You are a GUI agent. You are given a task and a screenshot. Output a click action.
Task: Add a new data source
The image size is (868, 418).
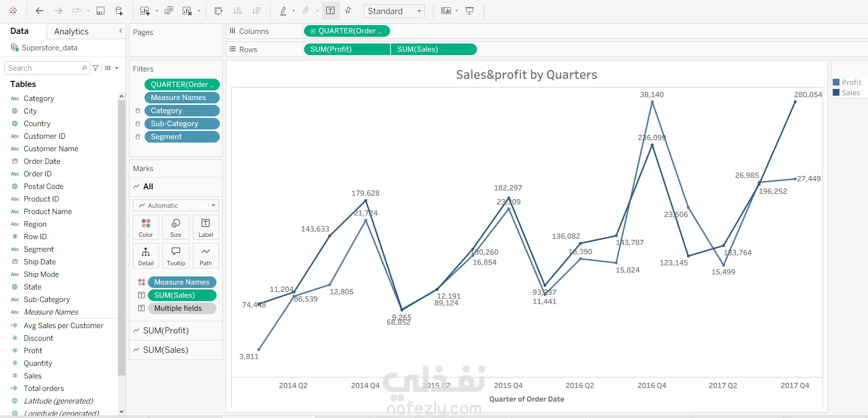[119, 11]
